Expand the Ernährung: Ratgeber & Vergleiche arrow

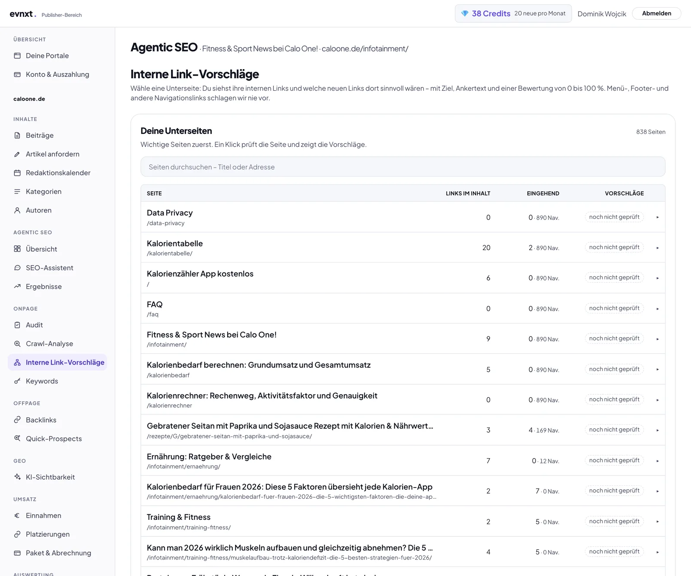(x=657, y=461)
